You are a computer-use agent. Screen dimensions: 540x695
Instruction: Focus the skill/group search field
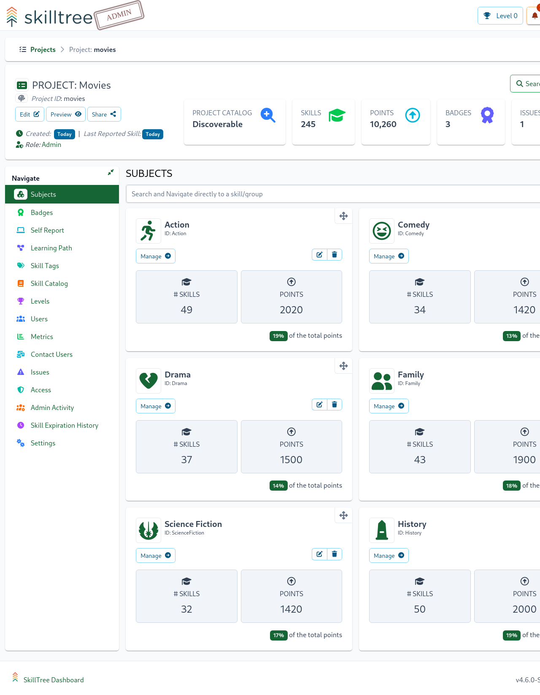333,194
